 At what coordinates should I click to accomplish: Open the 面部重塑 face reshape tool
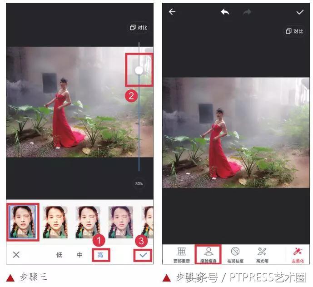181,255
